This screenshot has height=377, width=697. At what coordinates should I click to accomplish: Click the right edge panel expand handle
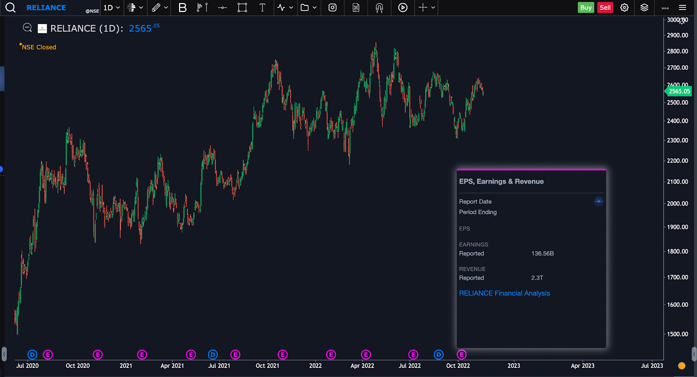[694, 354]
